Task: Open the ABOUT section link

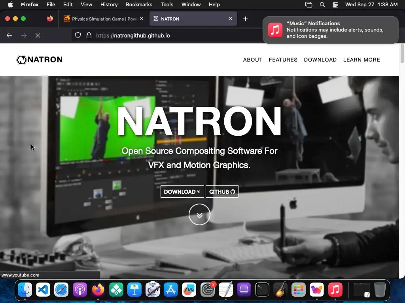Action: [x=253, y=60]
